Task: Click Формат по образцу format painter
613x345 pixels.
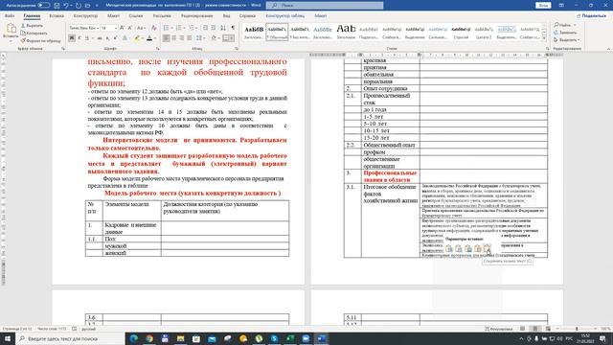Action: tap(40, 40)
